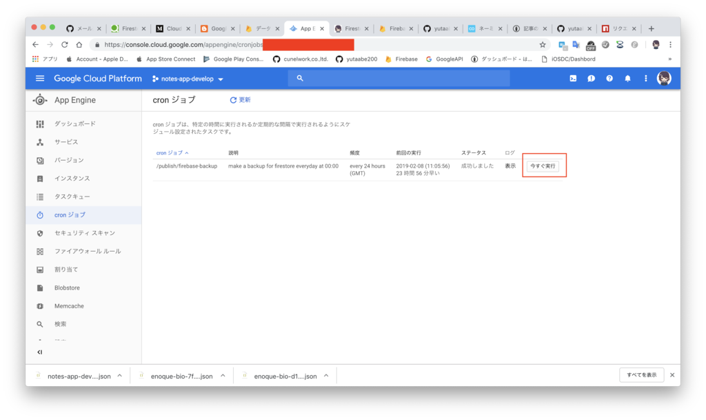Open Chrome's three-dot menu
Image resolution: width=706 pixels, height=420 pixels.
670,45
